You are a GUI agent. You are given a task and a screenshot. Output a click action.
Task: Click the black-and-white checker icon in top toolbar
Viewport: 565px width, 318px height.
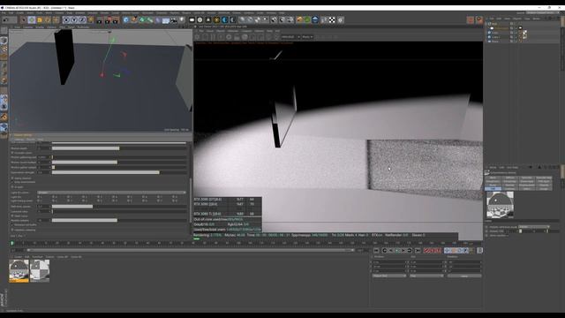(332, 19)
